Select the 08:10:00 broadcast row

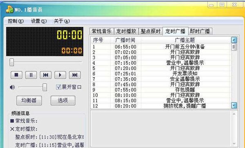(160, 95)
